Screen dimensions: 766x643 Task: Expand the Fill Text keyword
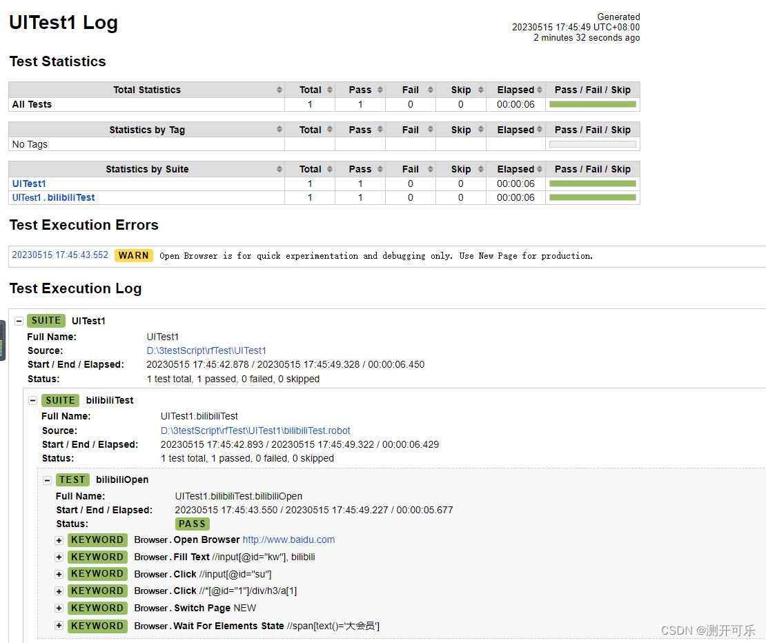59,557
